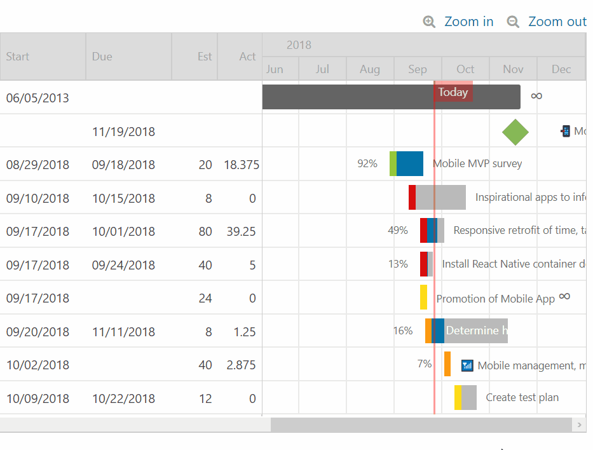Select the Aug month header on the timeline
Image resolution: width=593 pixels, height=450 pixels.
click(x=370, y=69)
